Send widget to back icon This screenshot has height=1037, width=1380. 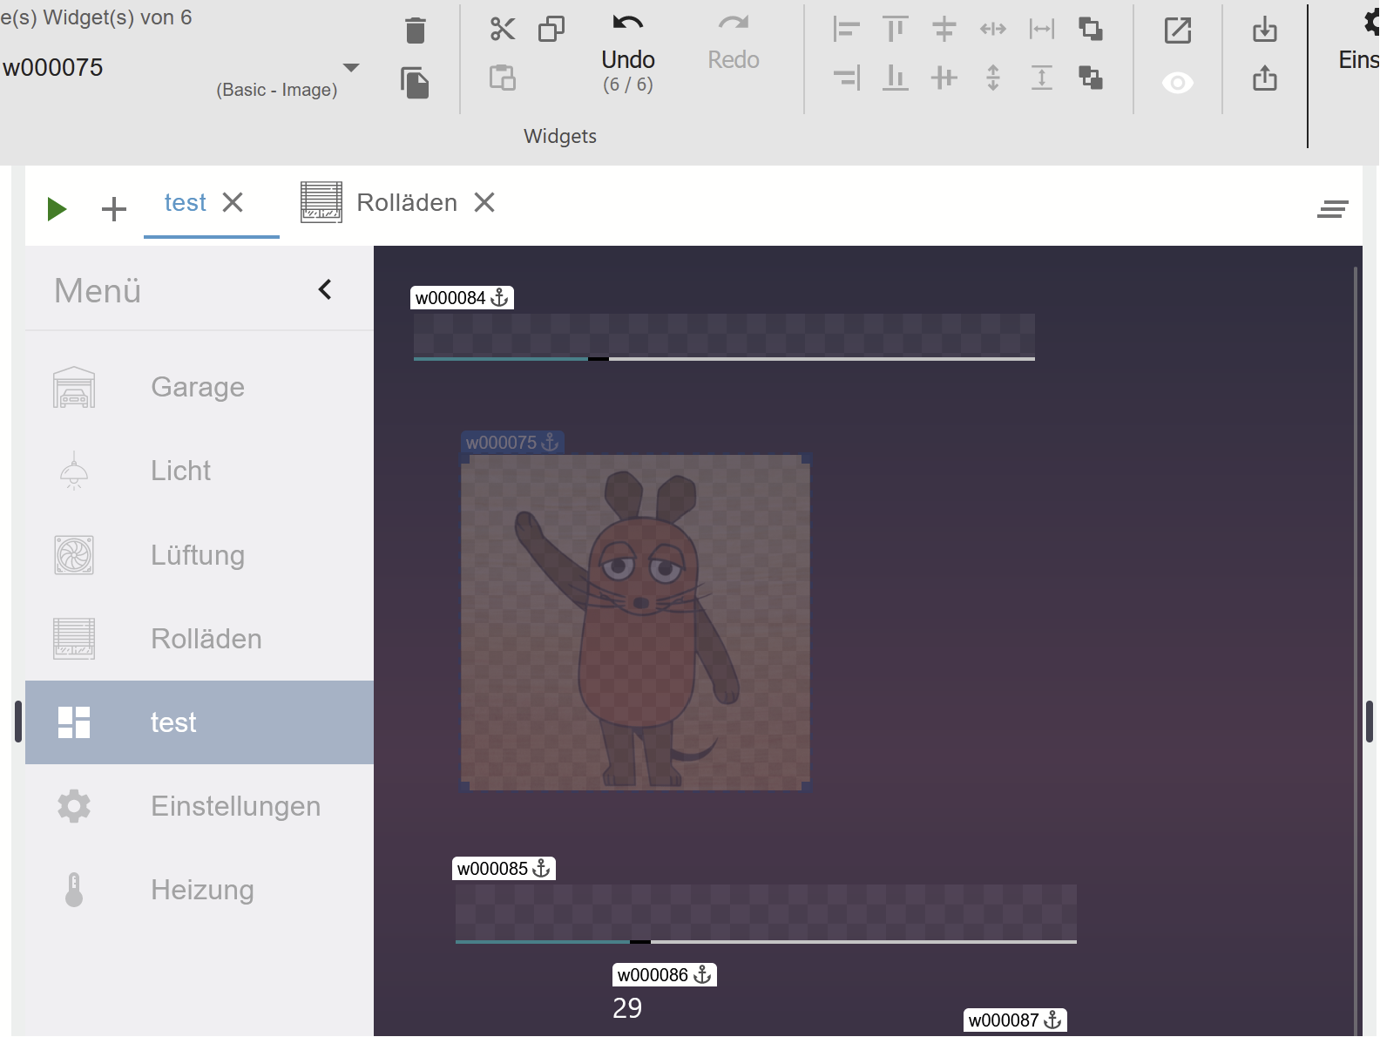(x=1090, y=78)
